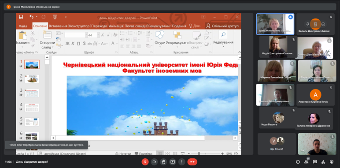This screenshot has height=168, width=340.
Task: Click the Вставити paste button
Action: (x=22, y=39)
